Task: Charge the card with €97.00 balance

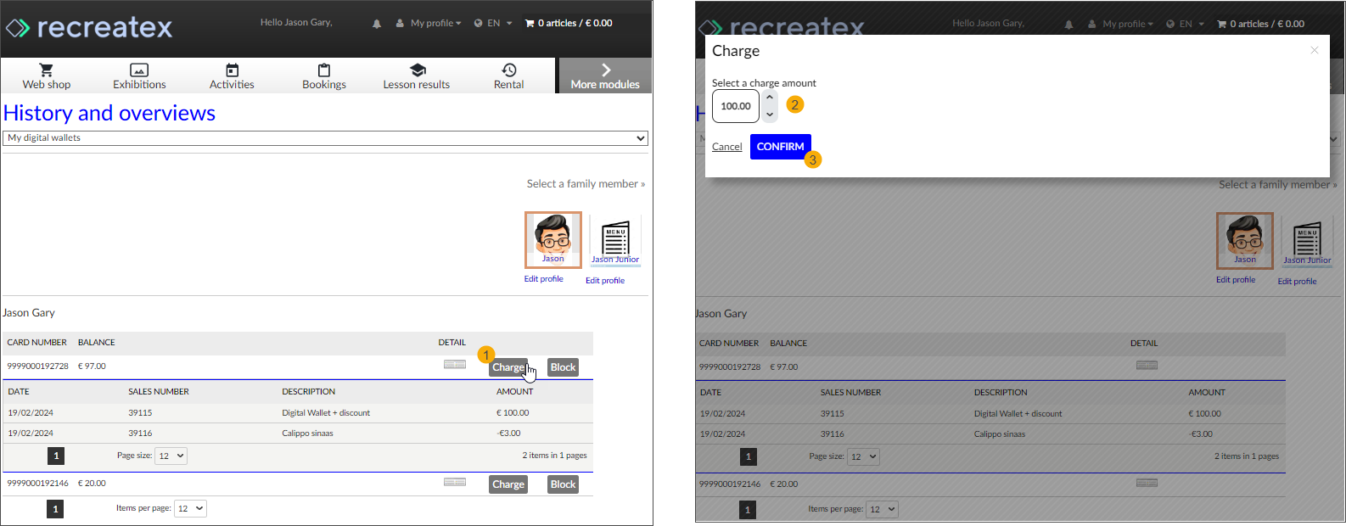Action: 508,367
